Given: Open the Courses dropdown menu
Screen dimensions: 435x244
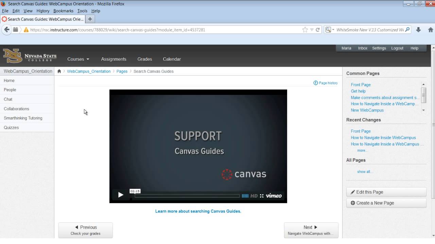Looking at the screenshot, I should tap(78, 59).
